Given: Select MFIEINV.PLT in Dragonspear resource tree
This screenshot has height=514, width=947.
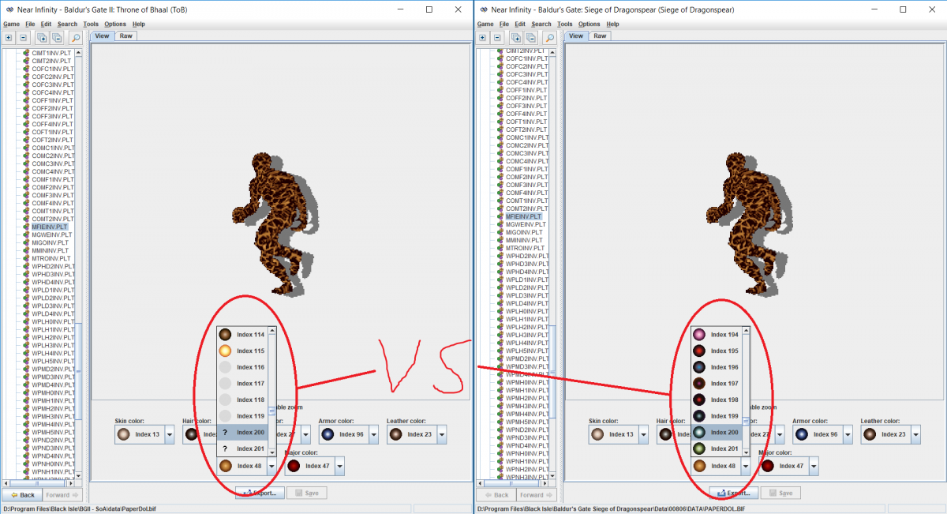Looking at the screenshot, I should tap(524, 216).
